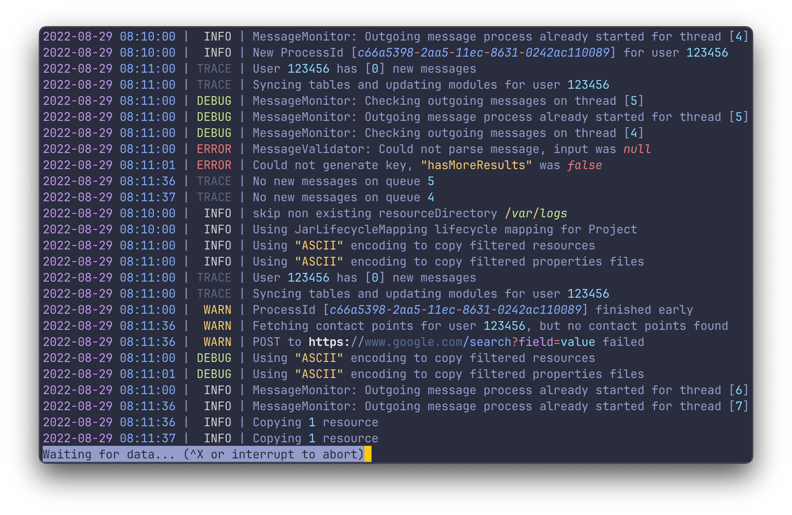This screenshot has width=792, height=515.
Task: Click the ERROR label on the MessageValidator line
Action: click(214, 149)
